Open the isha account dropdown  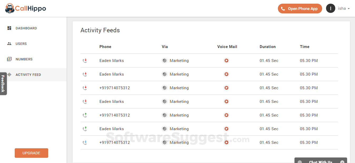(x=344, y=8)
